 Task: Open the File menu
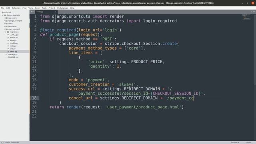coord(3,8)
